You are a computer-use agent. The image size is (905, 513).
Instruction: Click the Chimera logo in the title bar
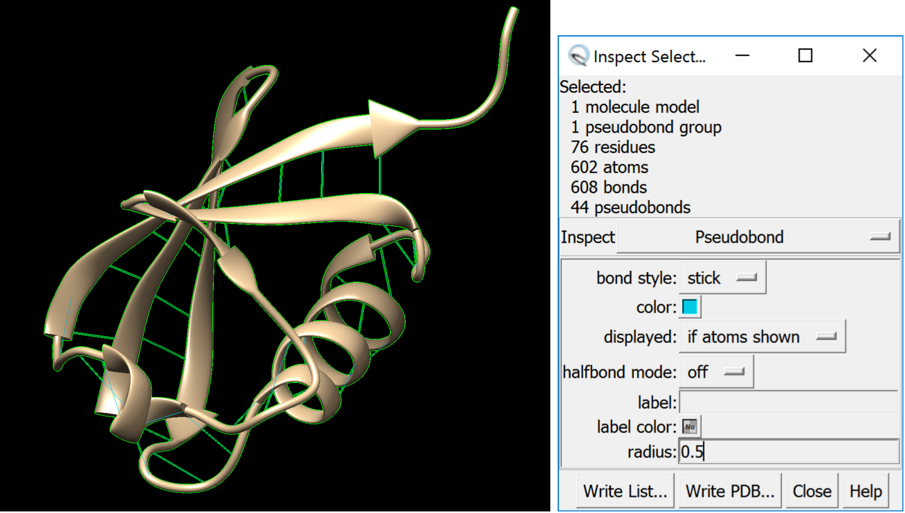tap(578, 55)
